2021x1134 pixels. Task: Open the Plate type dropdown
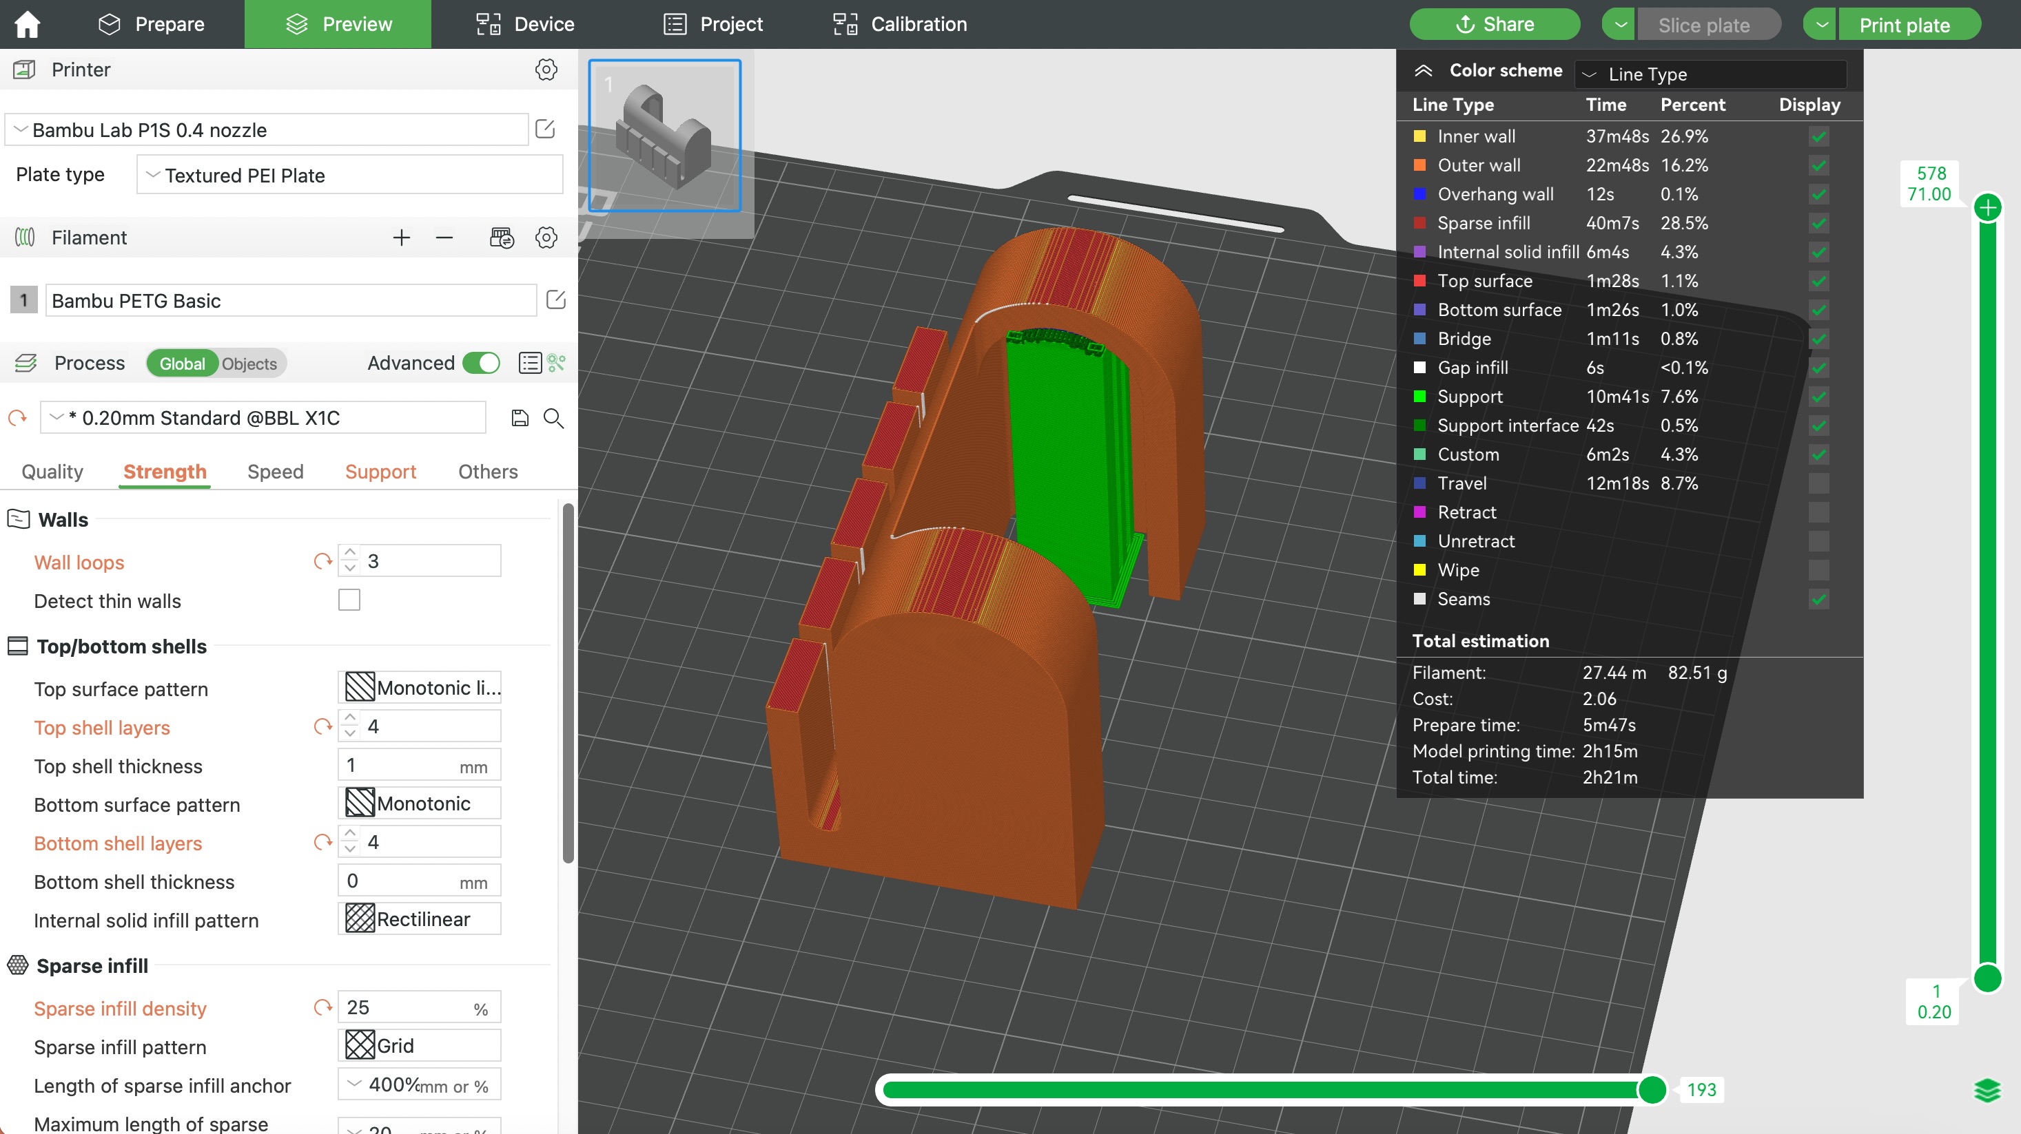pos(349,175)
